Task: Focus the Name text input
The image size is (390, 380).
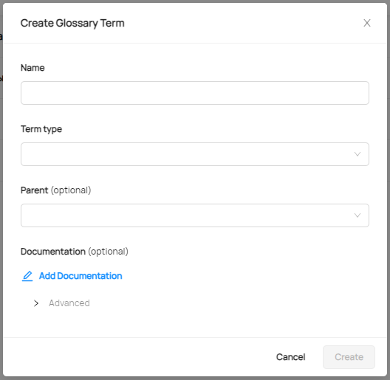Action: point(195,93)
